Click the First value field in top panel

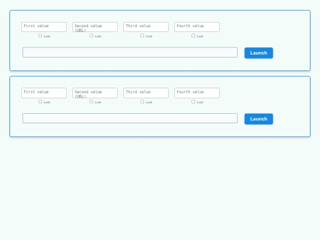[x=44, y=27]
